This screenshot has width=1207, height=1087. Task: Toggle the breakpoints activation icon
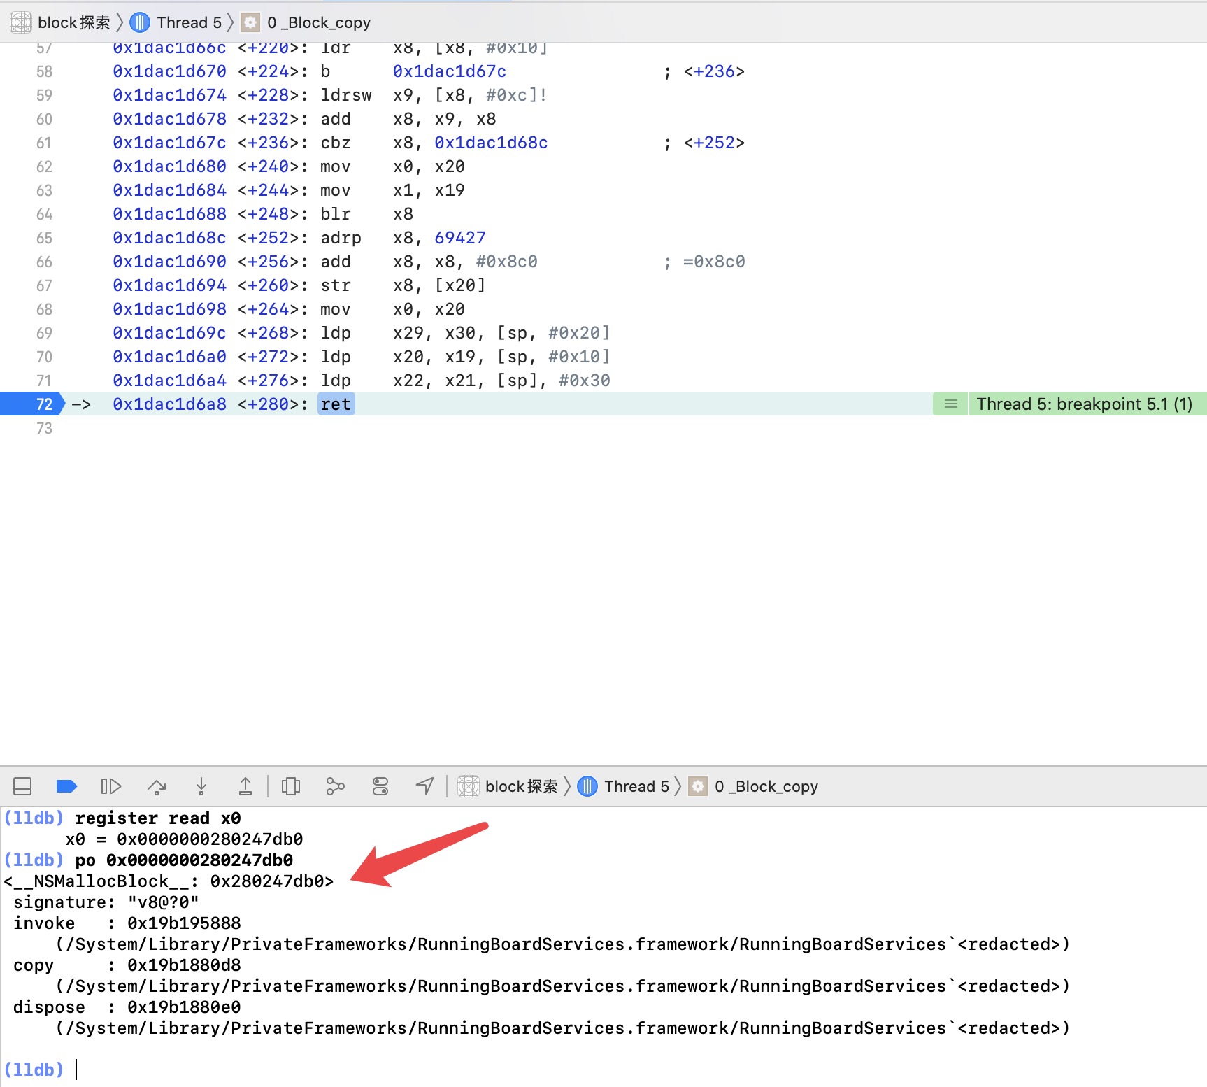tap(66, 786)
